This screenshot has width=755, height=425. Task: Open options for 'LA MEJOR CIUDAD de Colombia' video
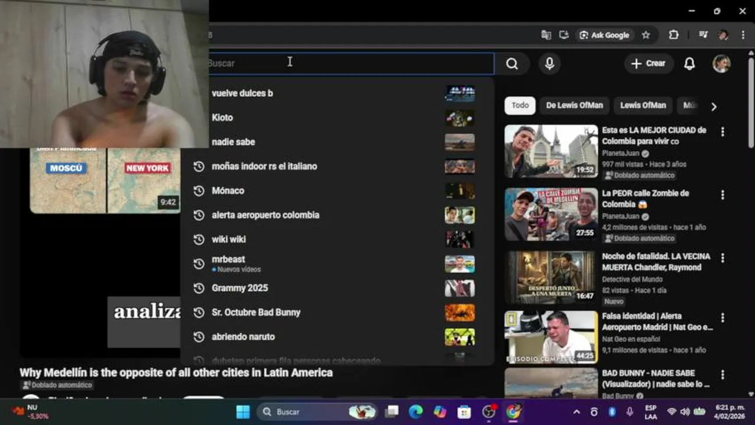[722, 132]
